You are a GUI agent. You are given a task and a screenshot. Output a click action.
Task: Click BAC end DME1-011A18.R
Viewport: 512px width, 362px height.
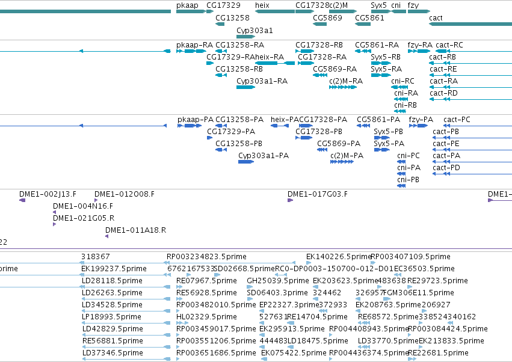(x=135, y=230)
